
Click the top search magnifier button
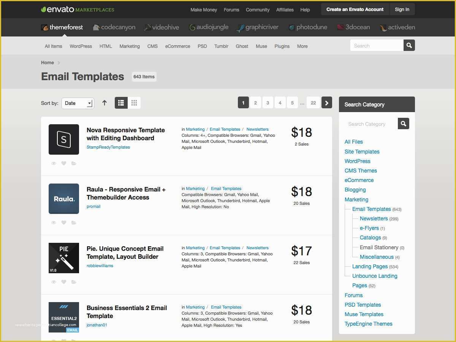[409, 46]
